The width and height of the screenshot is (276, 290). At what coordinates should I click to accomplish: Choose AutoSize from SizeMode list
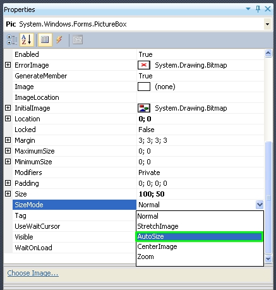pyautogui.click(x=199, y=236)
